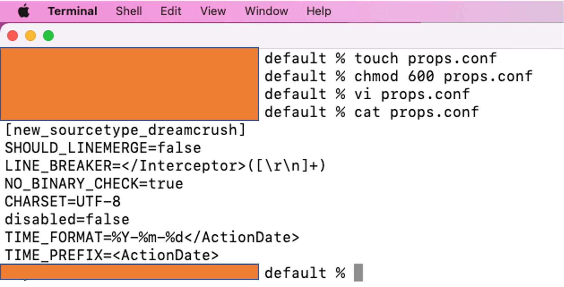This screenshot has width=564, height=287.
Task: Open the Window menu
Action: 266,11
